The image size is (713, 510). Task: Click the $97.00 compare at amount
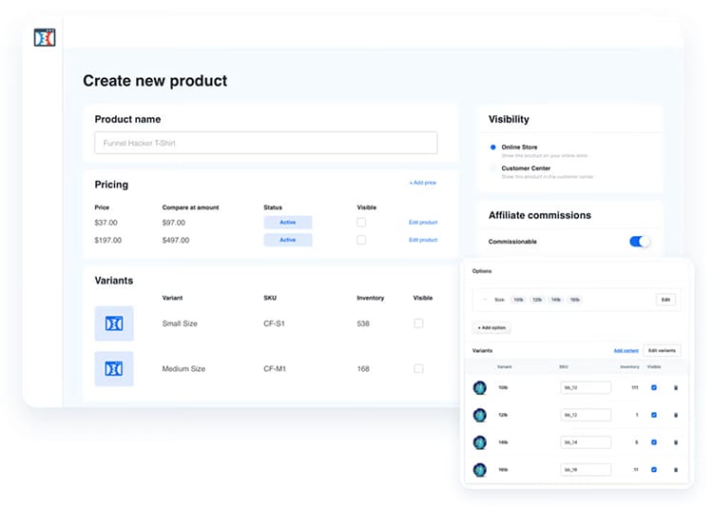pyautogui.click(x=174, y=223)
